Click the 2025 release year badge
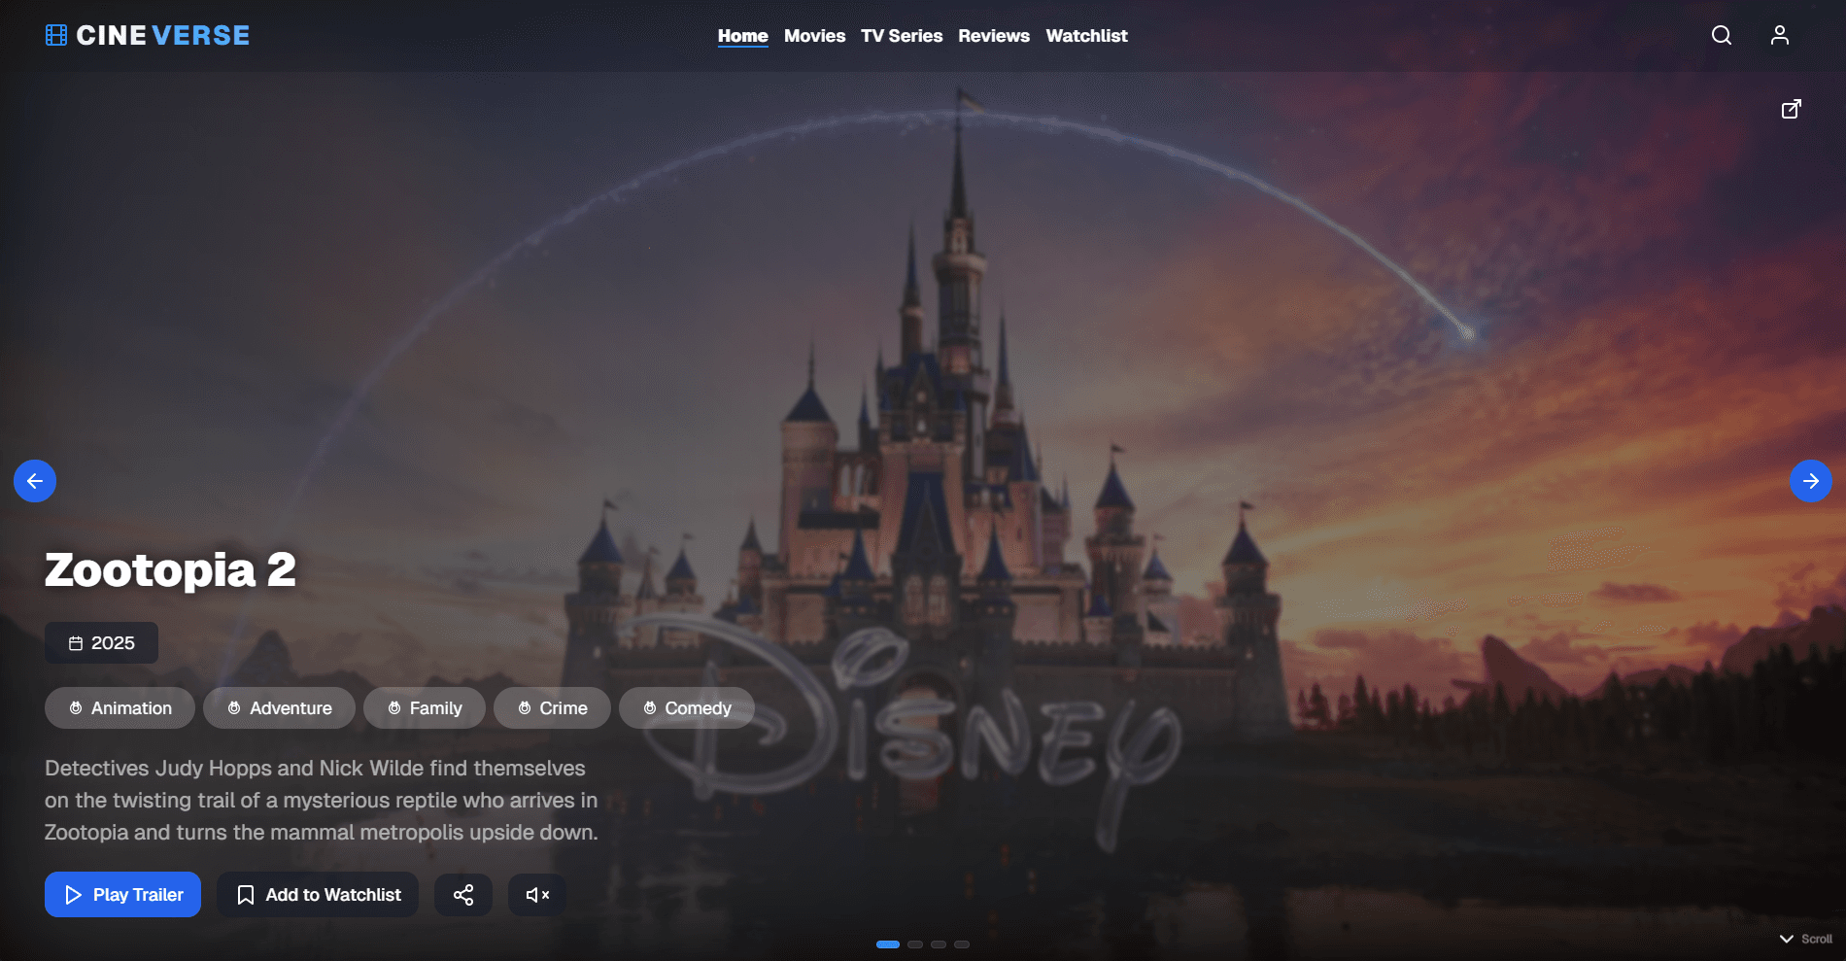Image resolution: width=1846 pixels, height=961 pixels. pyautogui.click(x=101, y=643)
